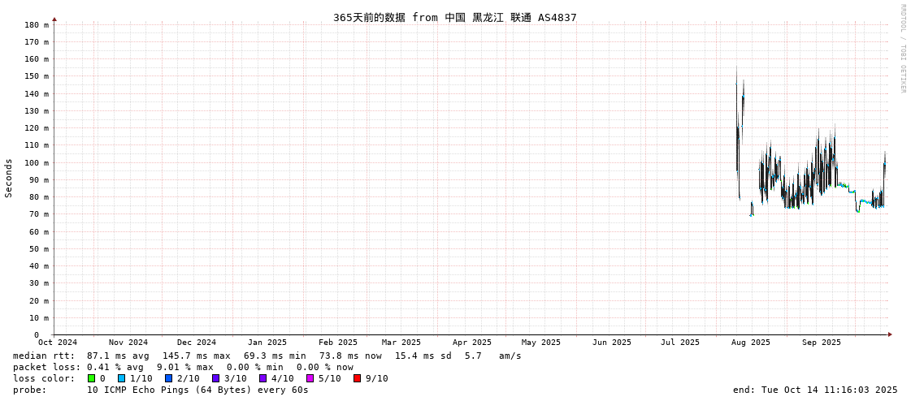Screen dimensions: 911x401
Task: Click the Oct 2024 x-axis label
Action: tap(58, 343)
